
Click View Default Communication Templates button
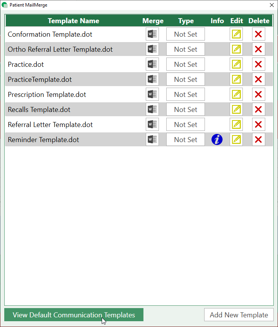click(x=74, y=315)
